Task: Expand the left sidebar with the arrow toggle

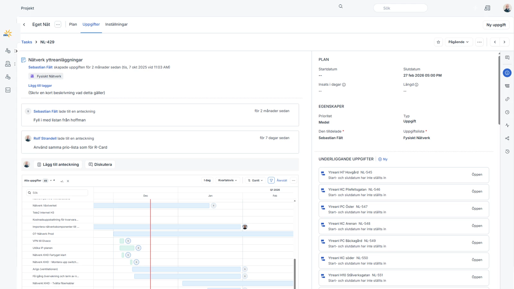Action: pyautogui.click(x=16, y=51)
